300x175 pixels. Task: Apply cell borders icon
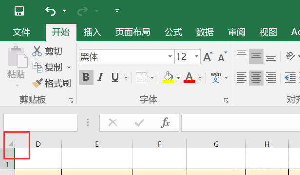[141, 77]
